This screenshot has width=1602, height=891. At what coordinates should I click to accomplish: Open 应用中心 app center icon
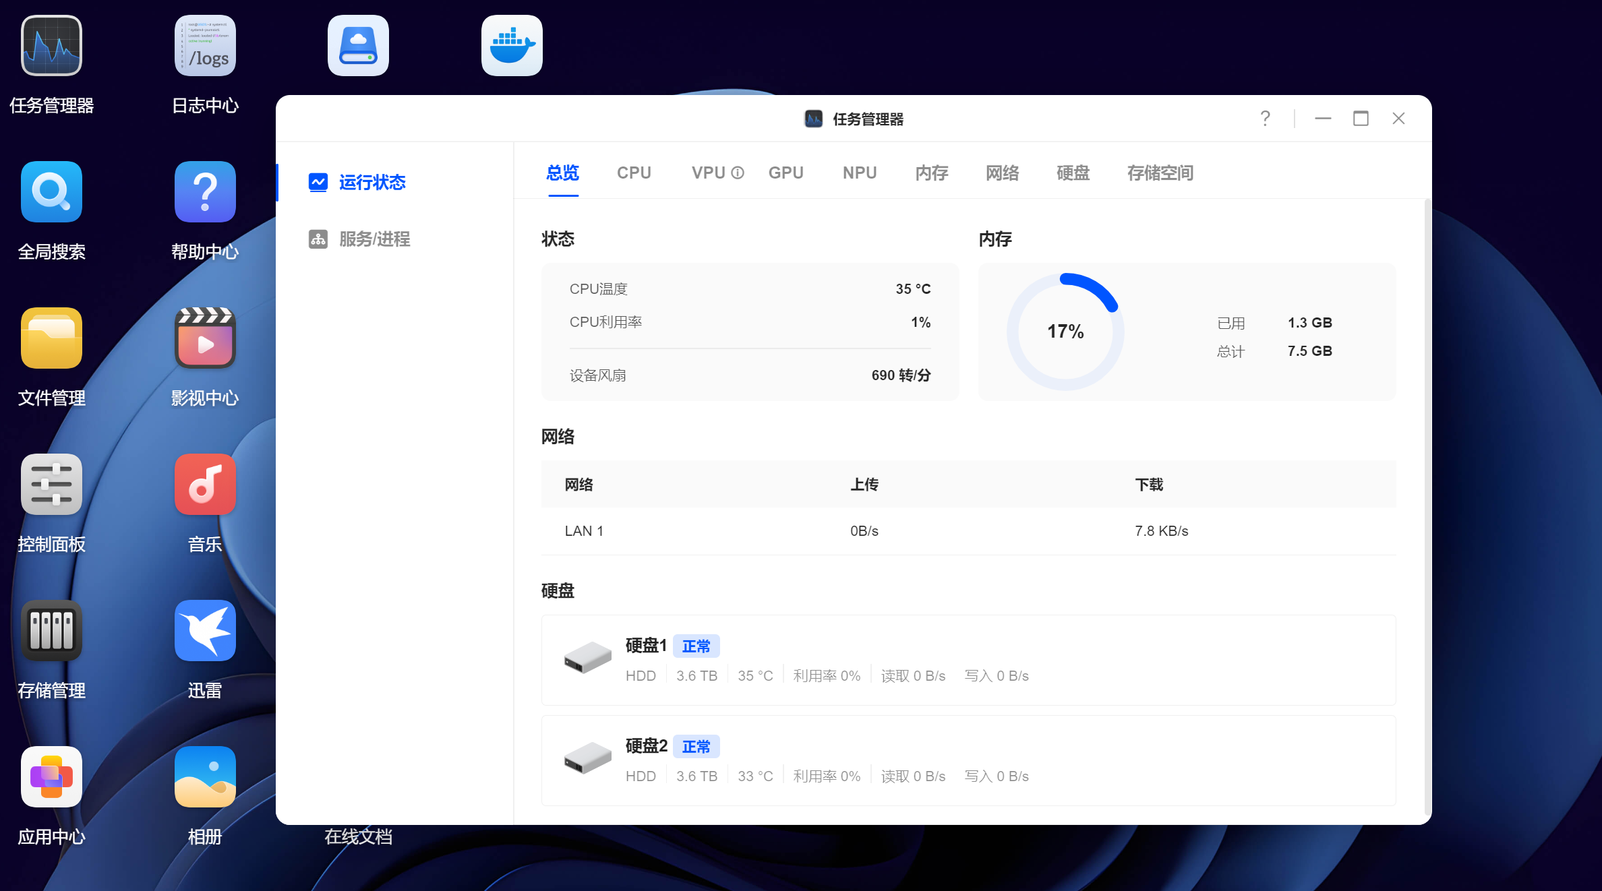pos(51,777)
